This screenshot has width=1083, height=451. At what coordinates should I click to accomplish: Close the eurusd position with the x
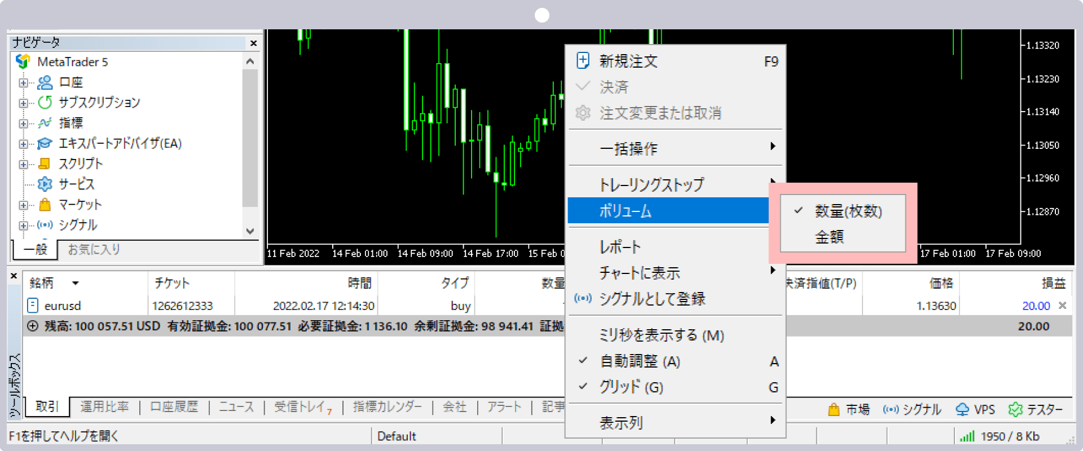click(x=1062, y=306)
